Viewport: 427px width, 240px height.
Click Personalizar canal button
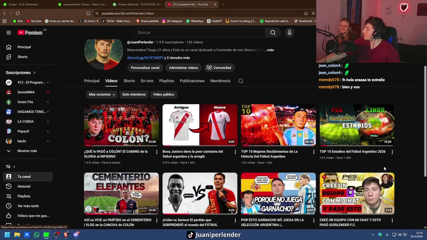(x=145, y=68)
